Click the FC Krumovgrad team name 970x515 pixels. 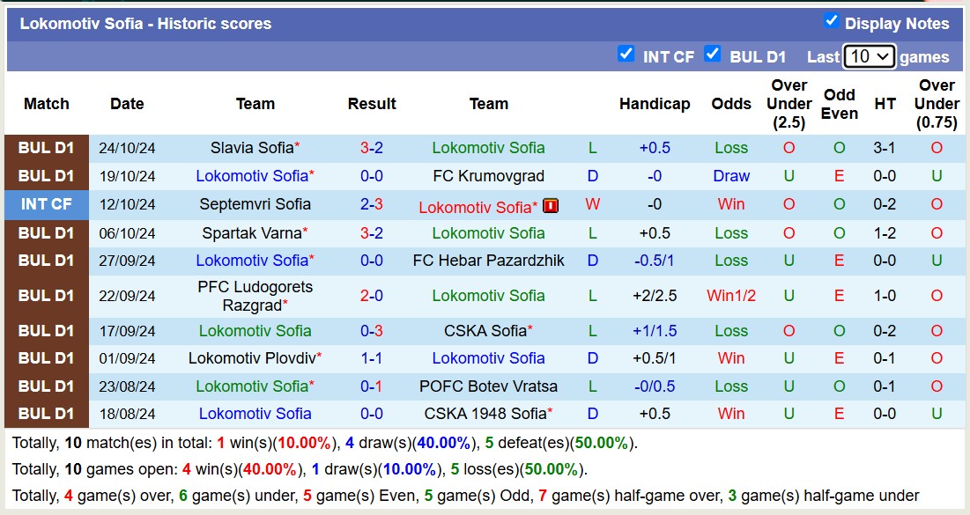489,175
